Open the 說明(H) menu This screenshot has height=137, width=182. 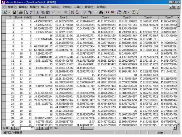coord(101,7)
